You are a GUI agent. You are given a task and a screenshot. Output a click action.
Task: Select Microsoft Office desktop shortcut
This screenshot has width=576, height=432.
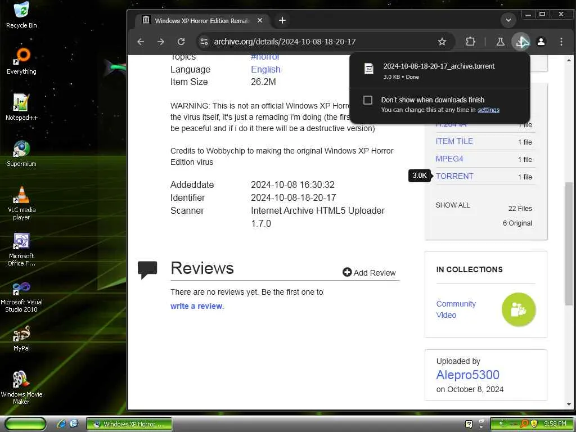click(21, 249)
